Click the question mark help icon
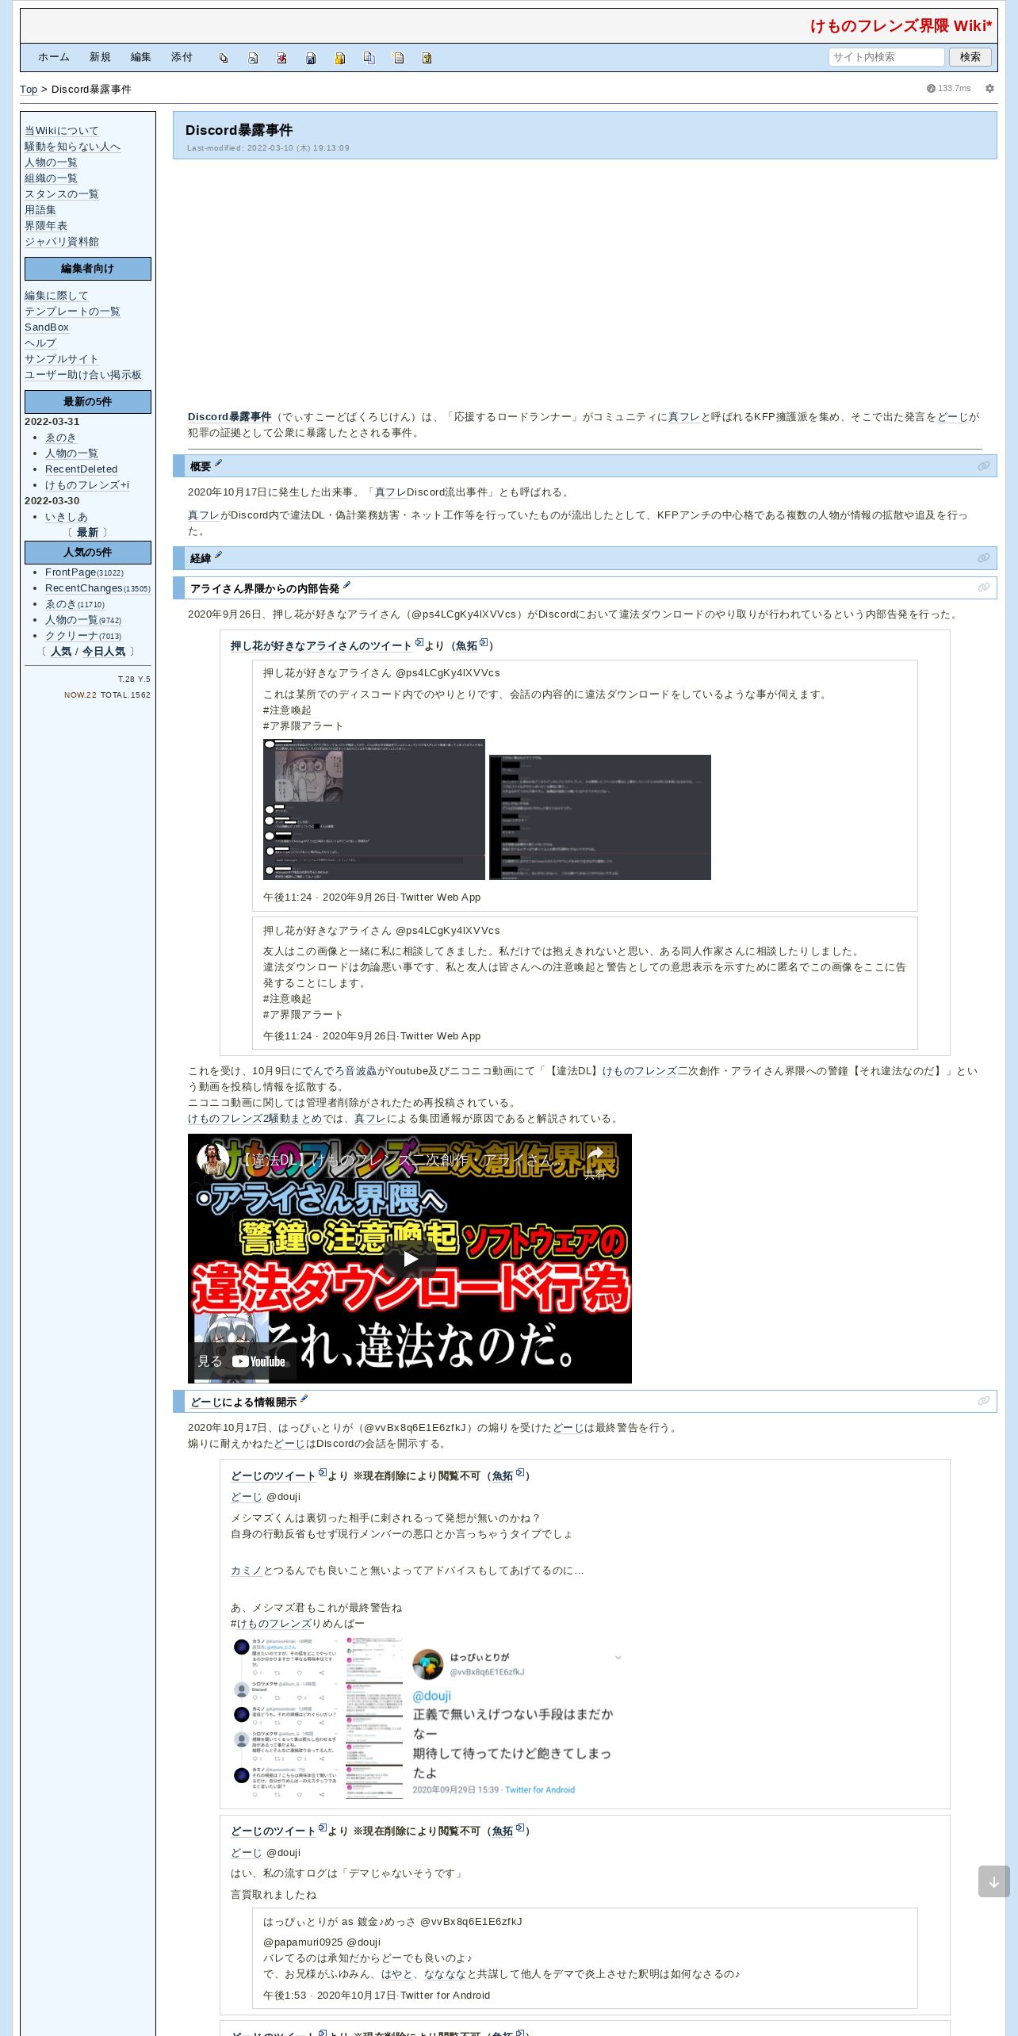This screenshot has height=2036, width=1018. click(427, 58)
